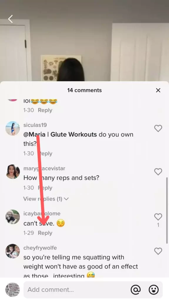Tap the back arrow icon
This screenshot has height=301, width=169.
10,19
